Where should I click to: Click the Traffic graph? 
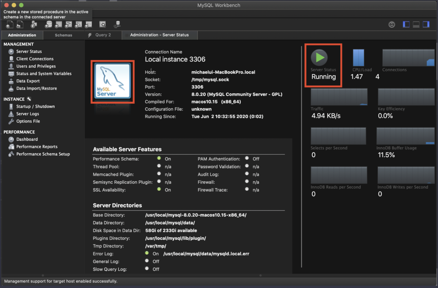tap(339, 97)
